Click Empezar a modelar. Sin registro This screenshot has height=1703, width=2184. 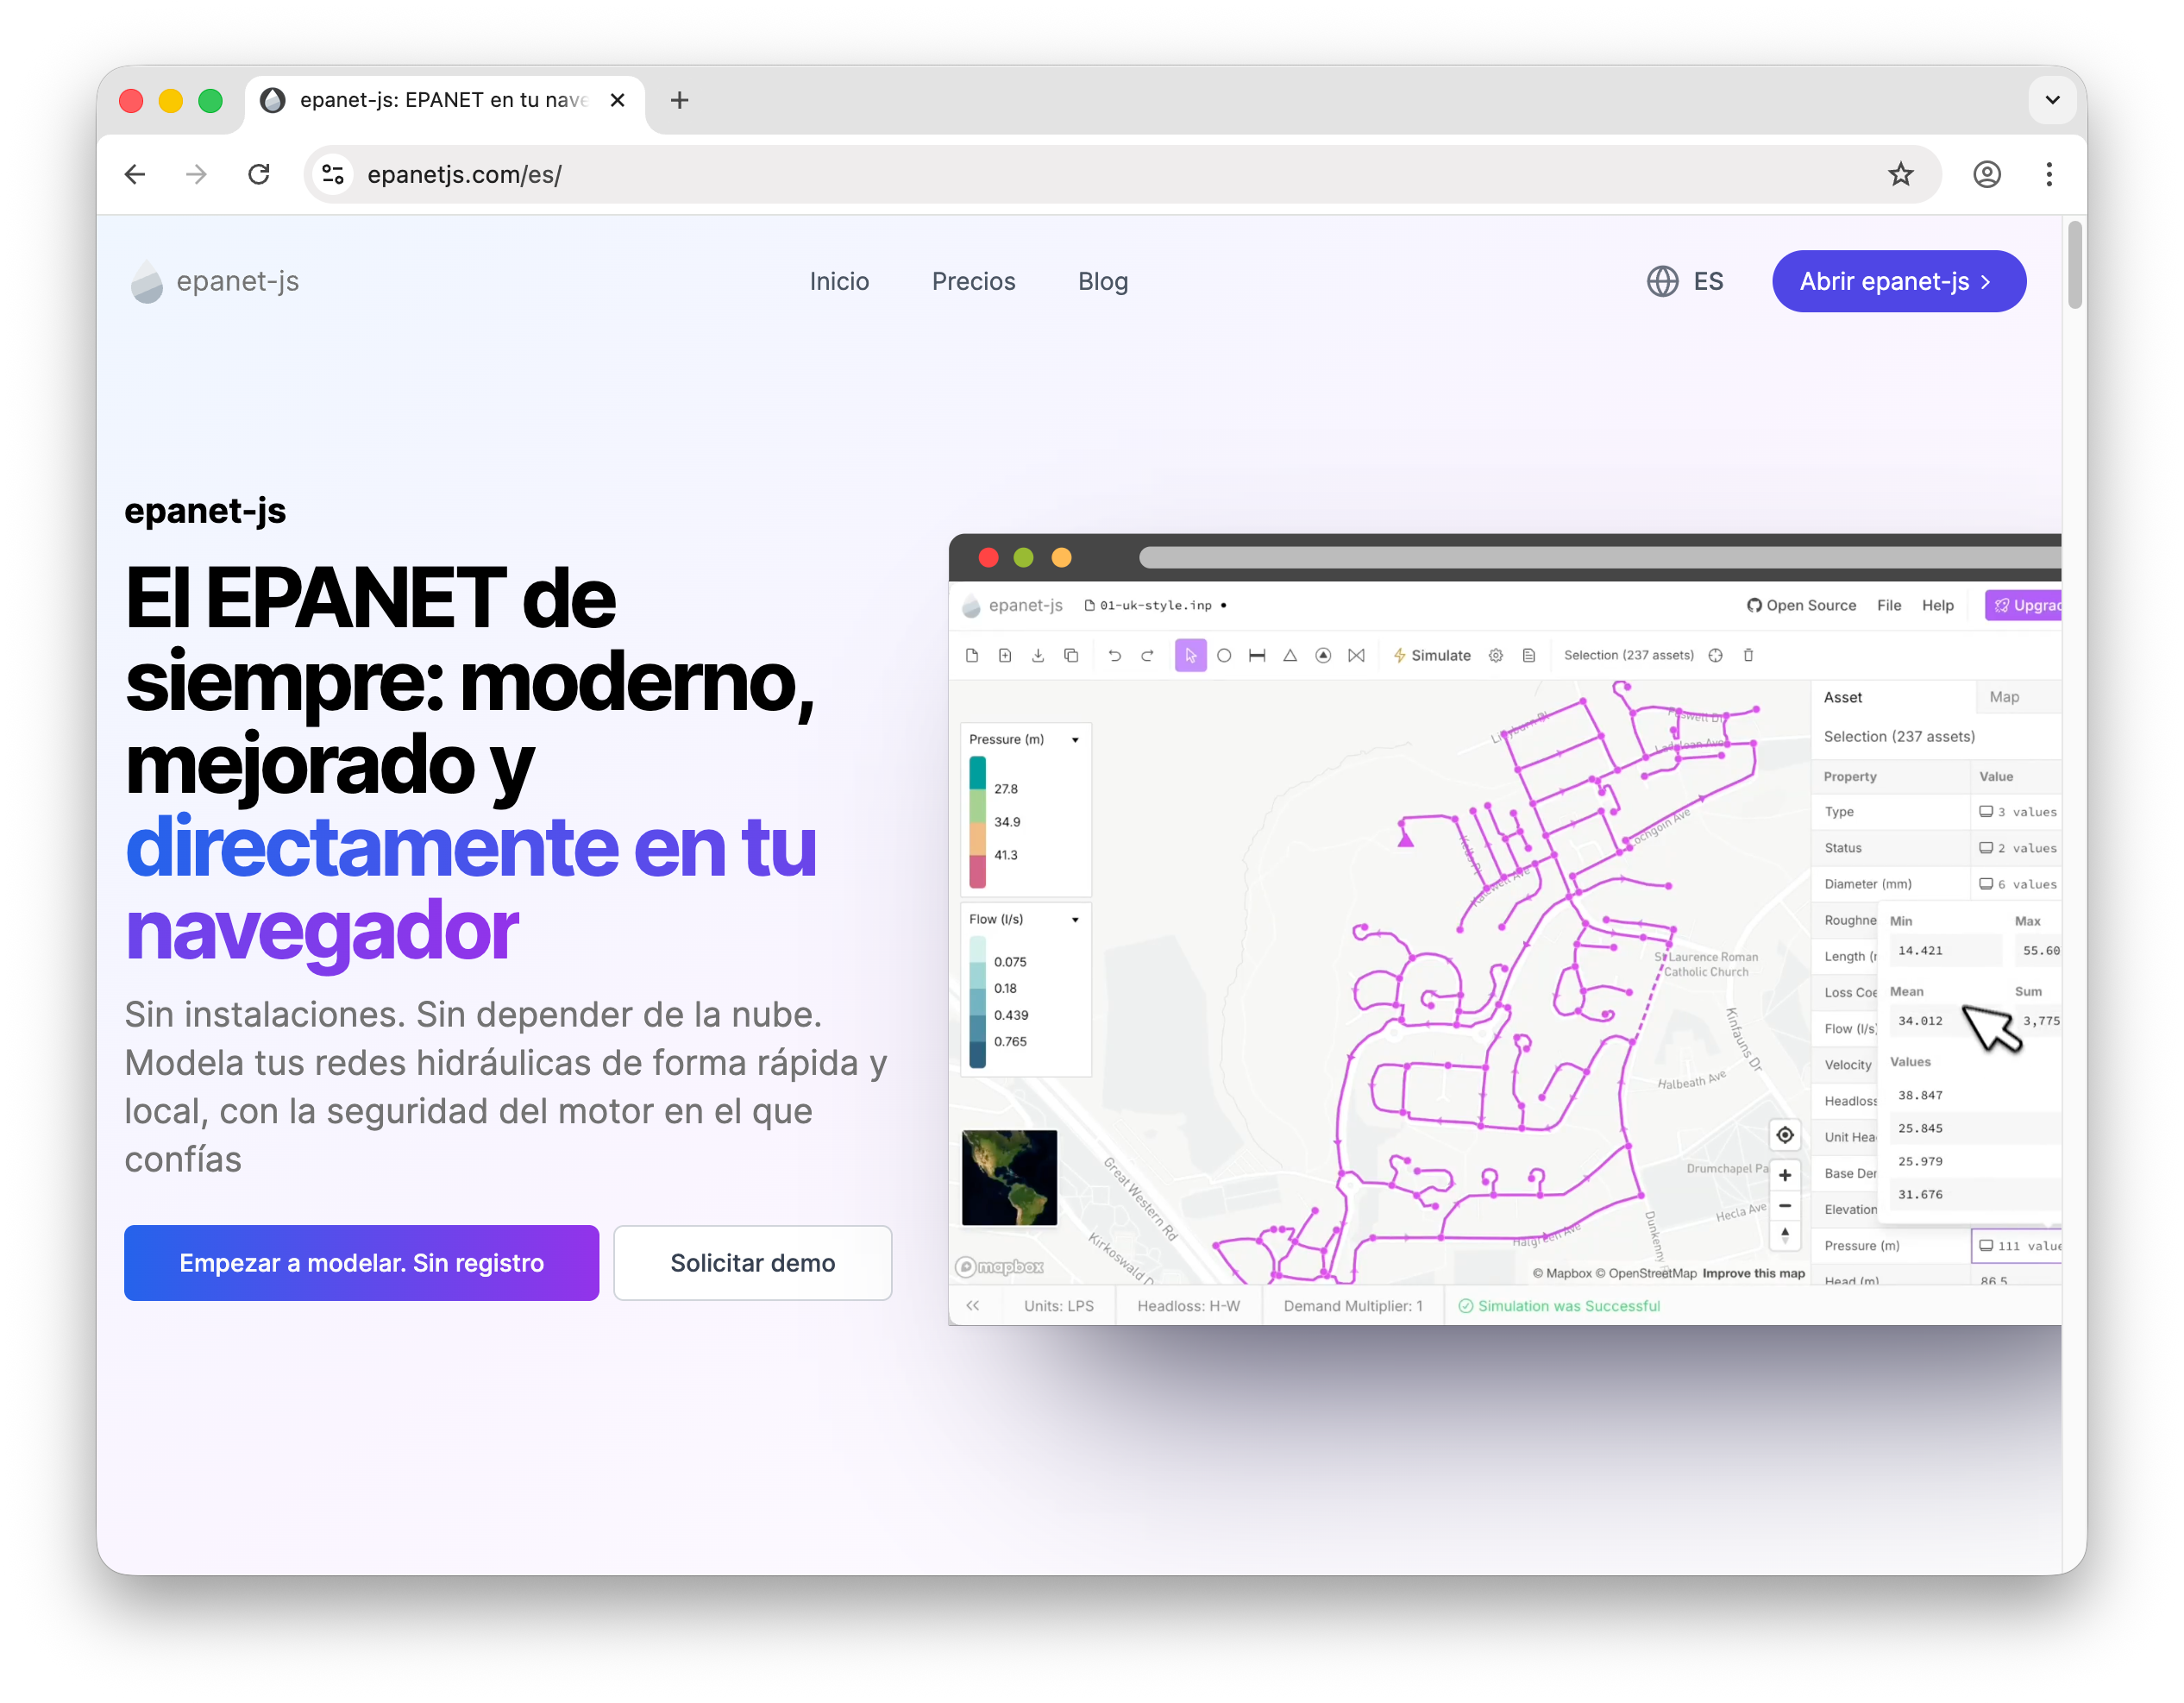click(361, 1262)
